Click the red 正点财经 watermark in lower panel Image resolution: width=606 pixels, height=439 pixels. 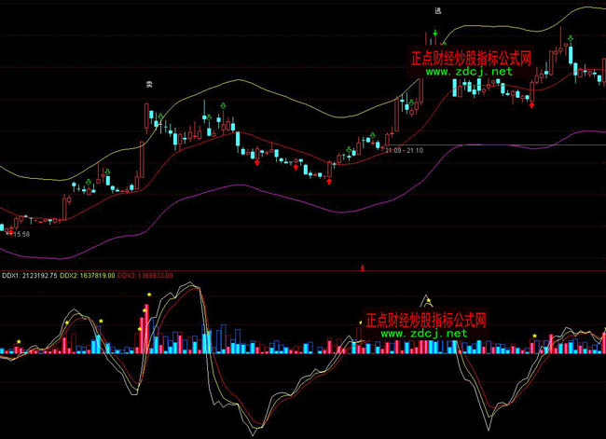(426, 320)
